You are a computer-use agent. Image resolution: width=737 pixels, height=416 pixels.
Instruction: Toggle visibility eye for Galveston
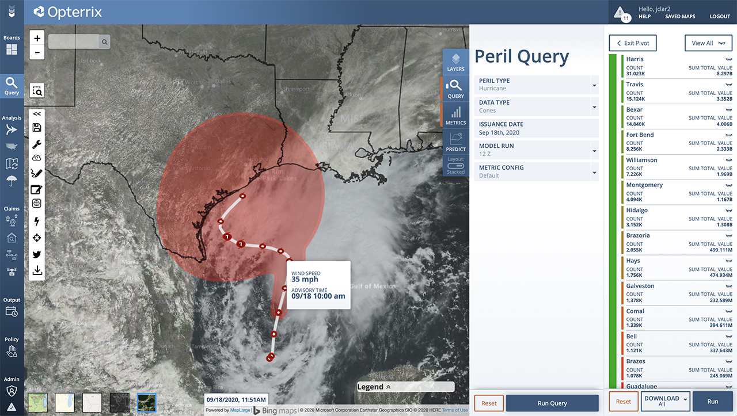pos(728,287)
